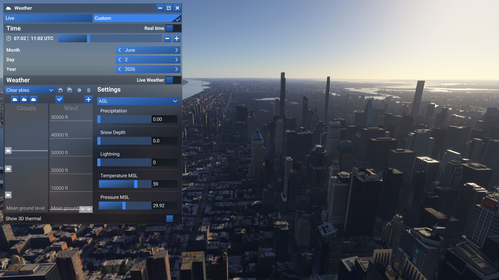Click the 40000 ft altitude label

tap(60, 135)
